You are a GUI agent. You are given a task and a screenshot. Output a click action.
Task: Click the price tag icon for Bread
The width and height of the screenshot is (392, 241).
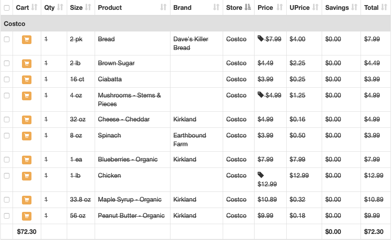(261, 39)
